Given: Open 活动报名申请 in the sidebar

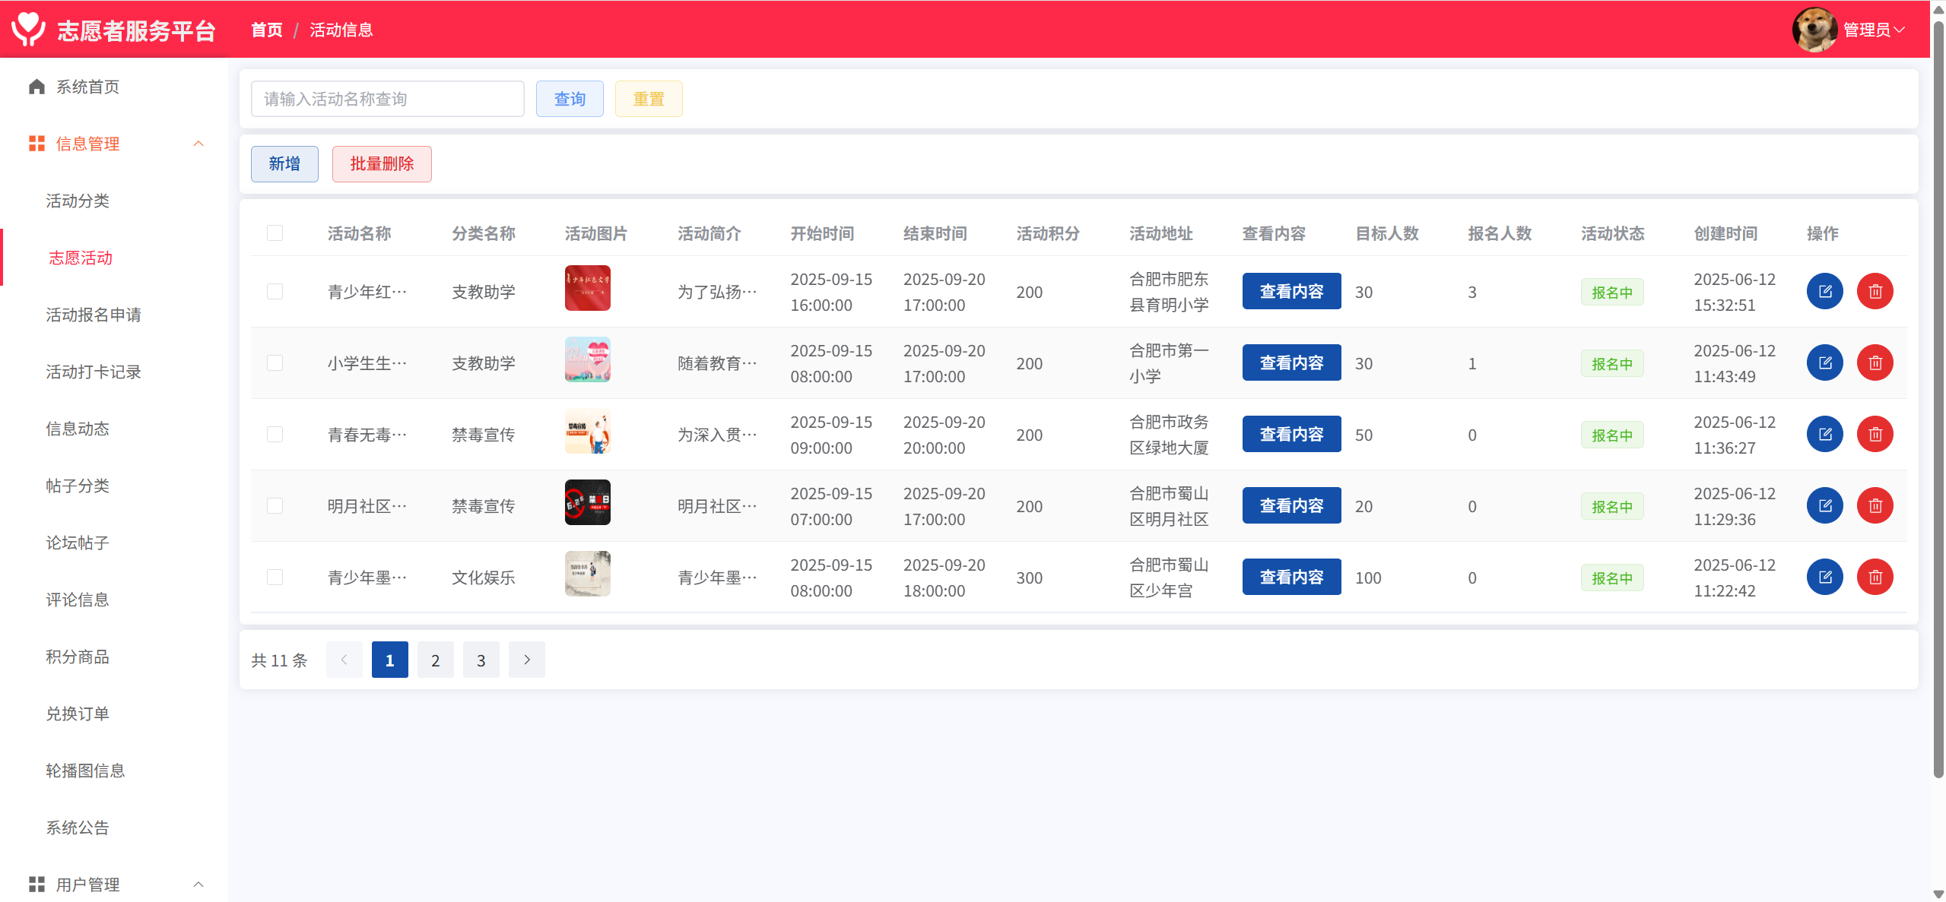Looking at the screenshot, I should 94,315.
